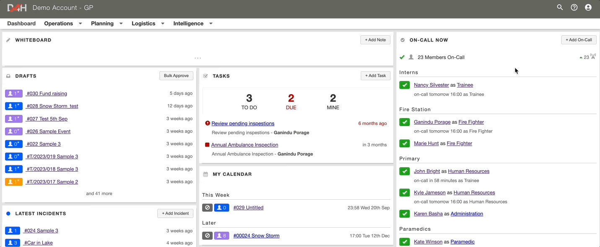This screenshot has height=247, width=600.
Task: Toggle Ganindu Porage's green on-call check
Action: [404, 122]
